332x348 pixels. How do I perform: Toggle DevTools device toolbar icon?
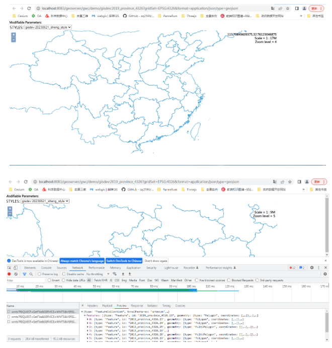[16, 268]
